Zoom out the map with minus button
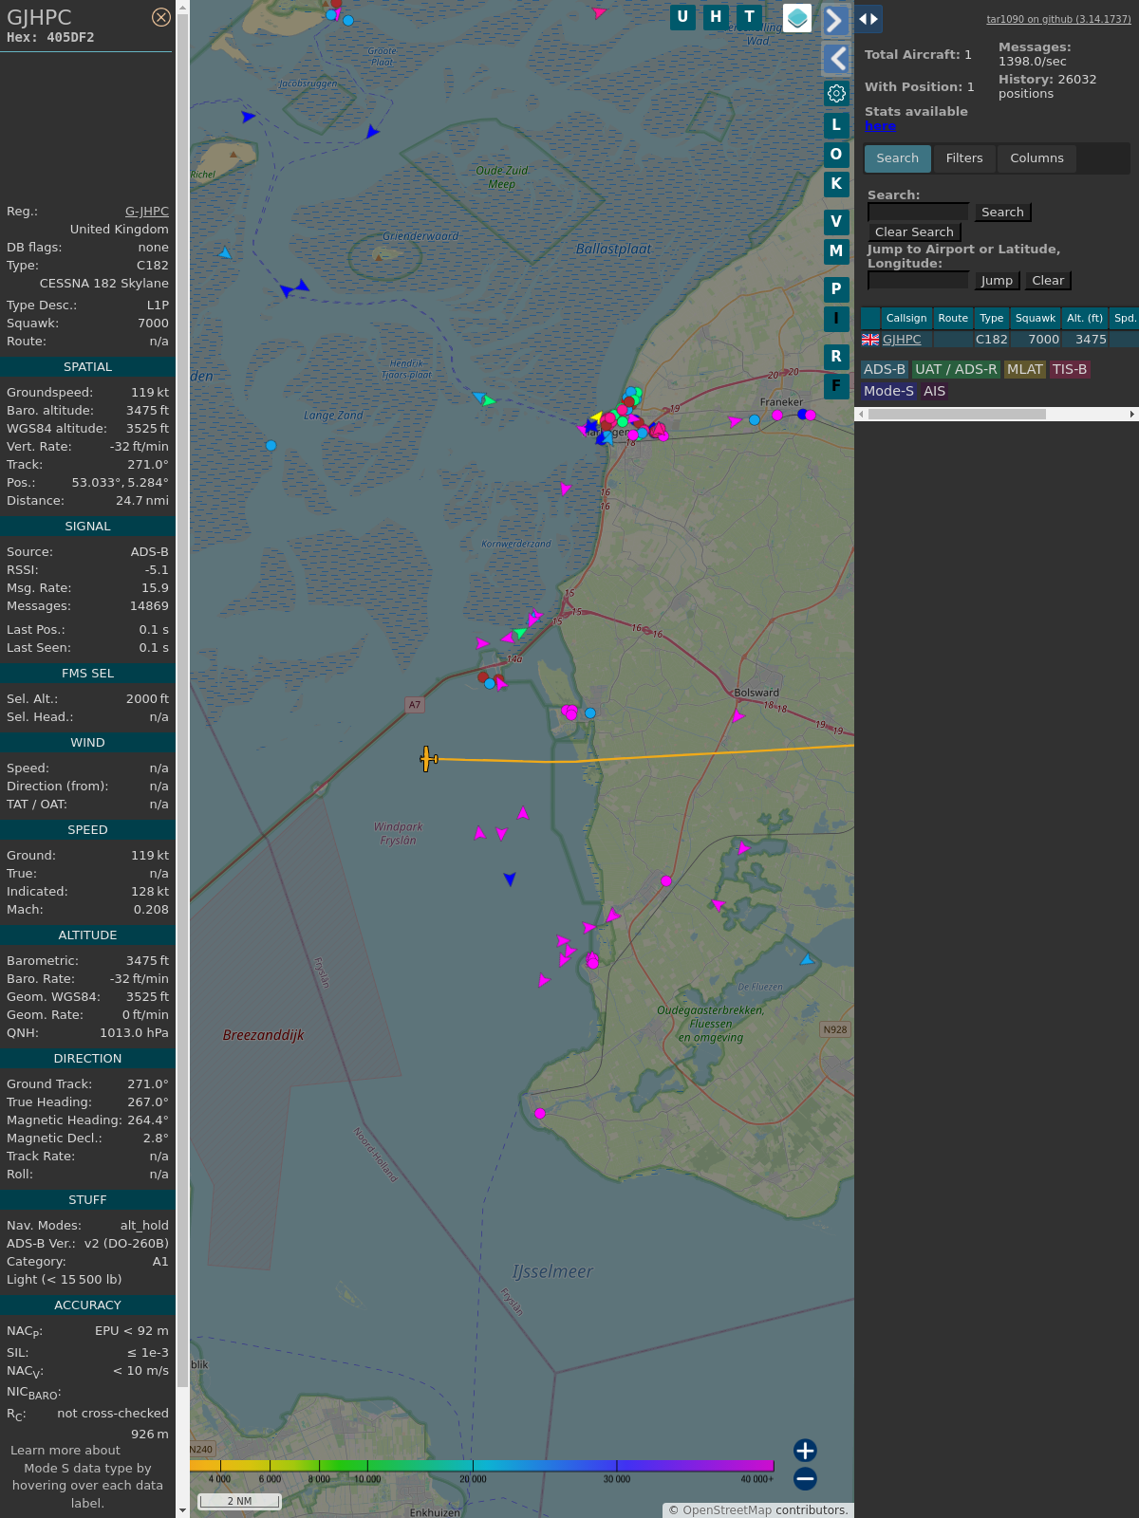1139x1518 pixels. click(x=805, y=1479)
